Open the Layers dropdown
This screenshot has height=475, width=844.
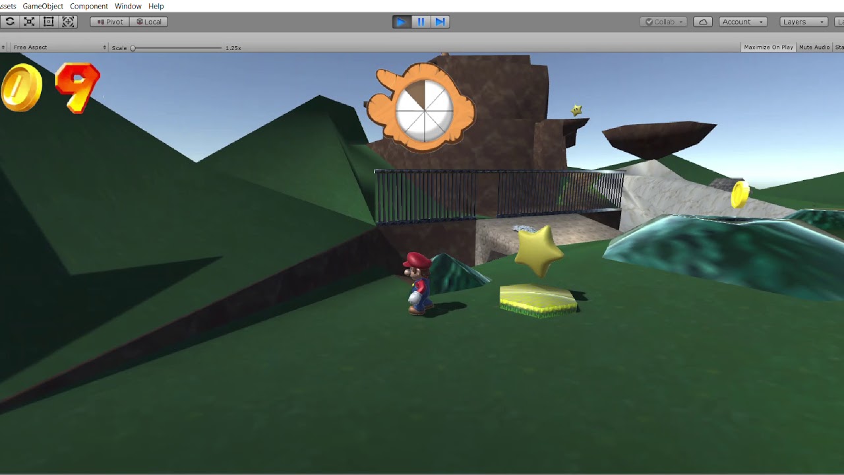pyautogui.click(x=804, y=22)
